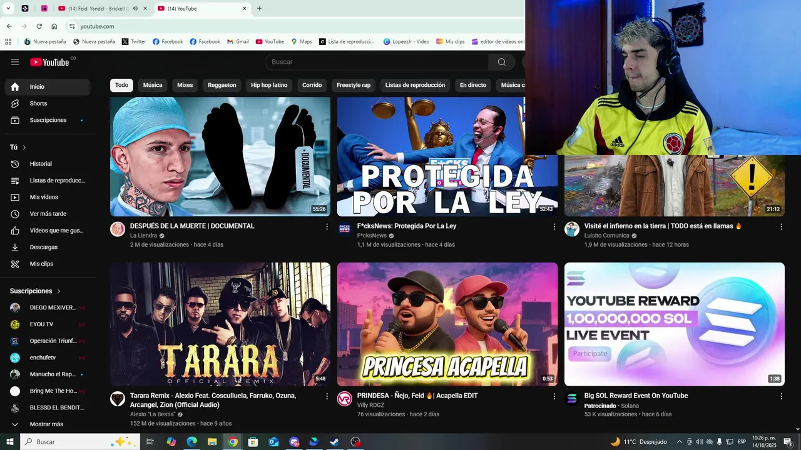Image resolution: width=801 pixels, height=450 pixels.
Task: Click the YouTube search input field
Action: (x=377, y=62)
